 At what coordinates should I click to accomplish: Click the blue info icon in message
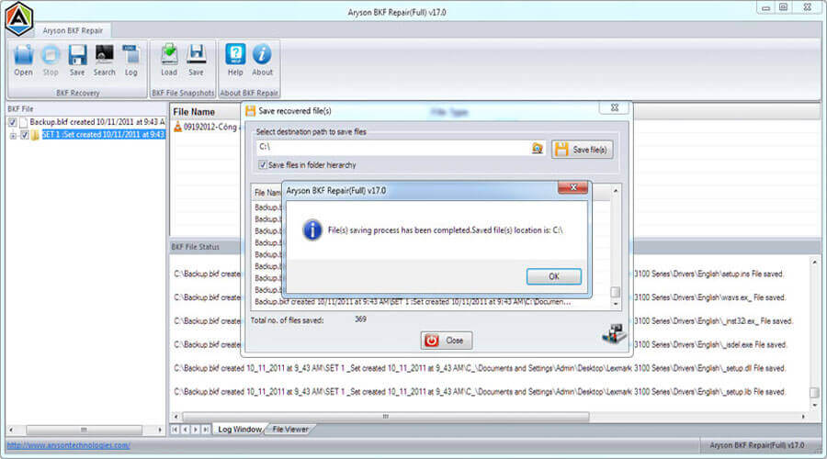pyautogui.click(x=312, y=230)
